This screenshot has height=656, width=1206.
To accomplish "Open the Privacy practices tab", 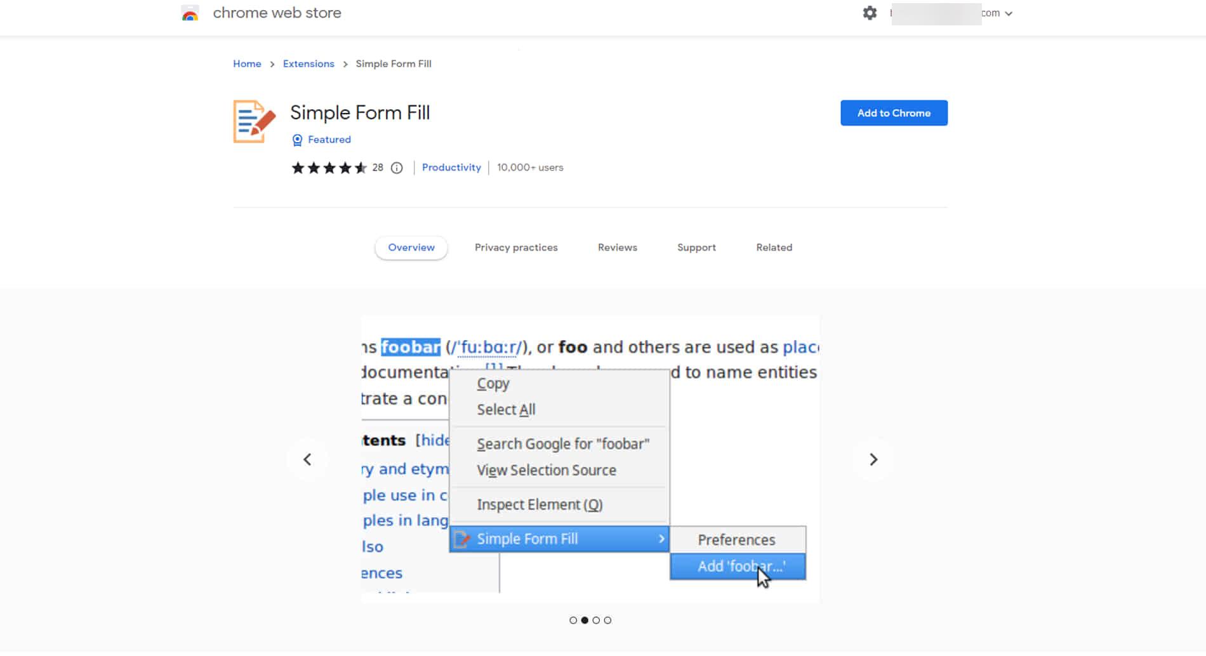I will [516, 247].
